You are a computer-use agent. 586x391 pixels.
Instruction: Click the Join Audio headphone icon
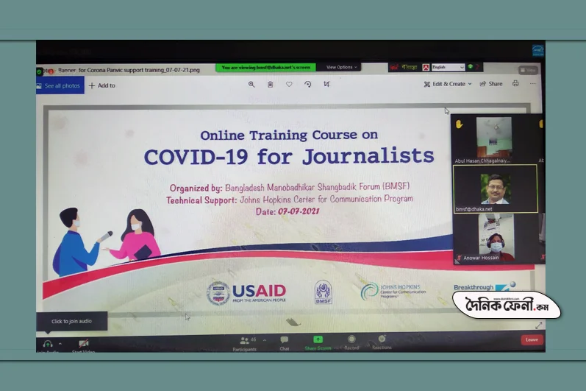coord(48,343)
